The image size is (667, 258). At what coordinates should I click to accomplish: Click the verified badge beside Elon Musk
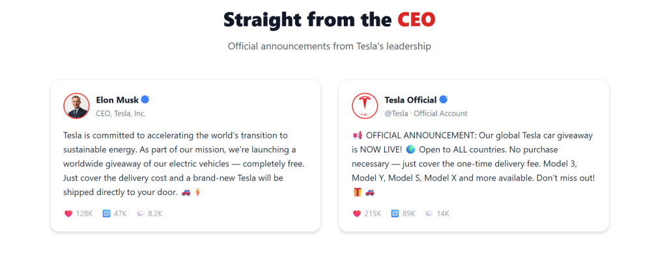145,99
